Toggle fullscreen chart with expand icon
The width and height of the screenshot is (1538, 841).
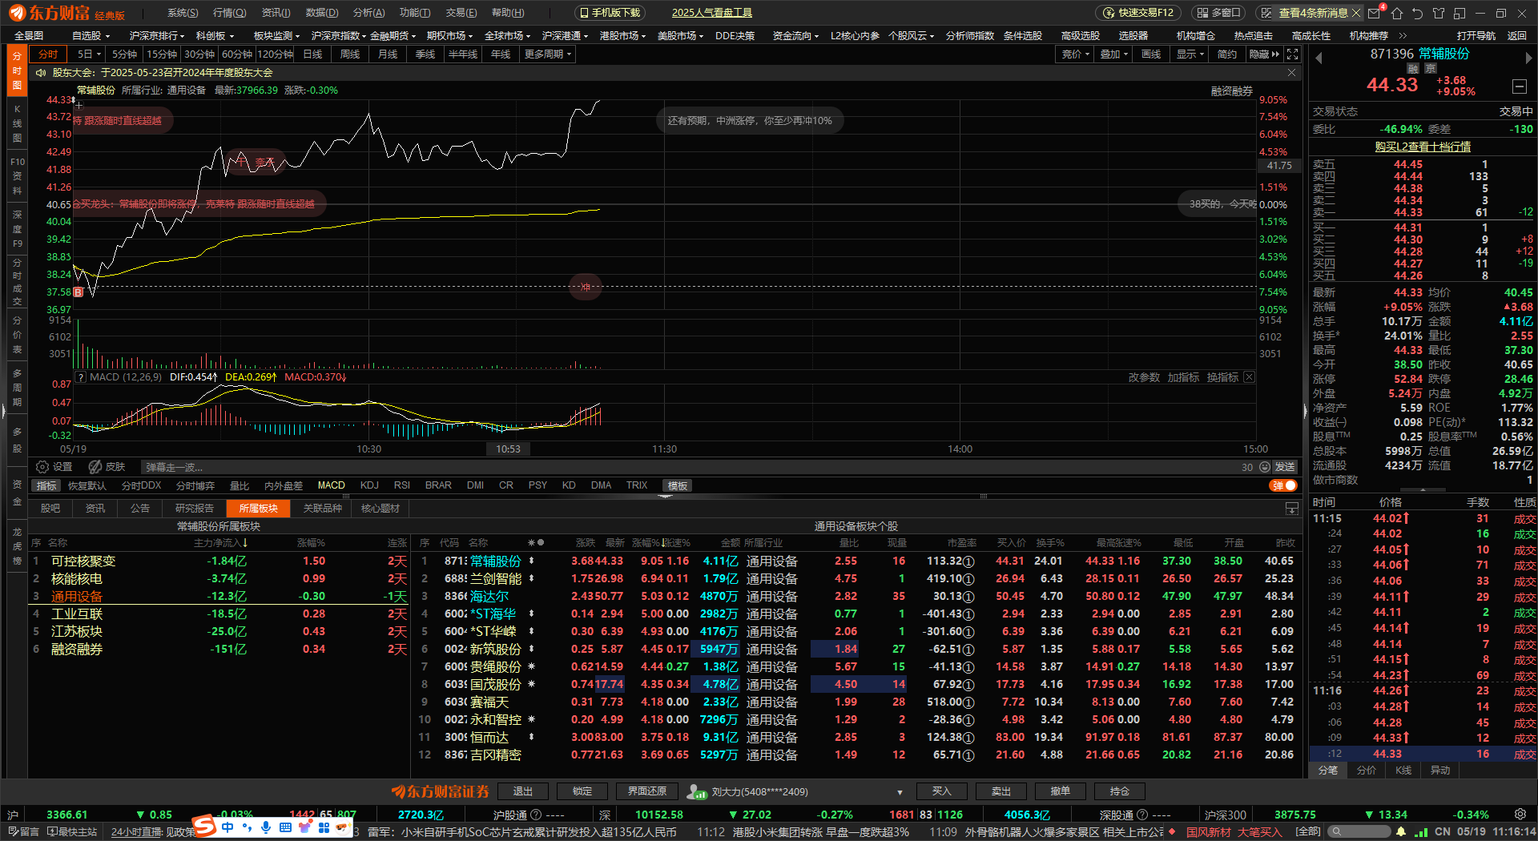[1292, 54]
